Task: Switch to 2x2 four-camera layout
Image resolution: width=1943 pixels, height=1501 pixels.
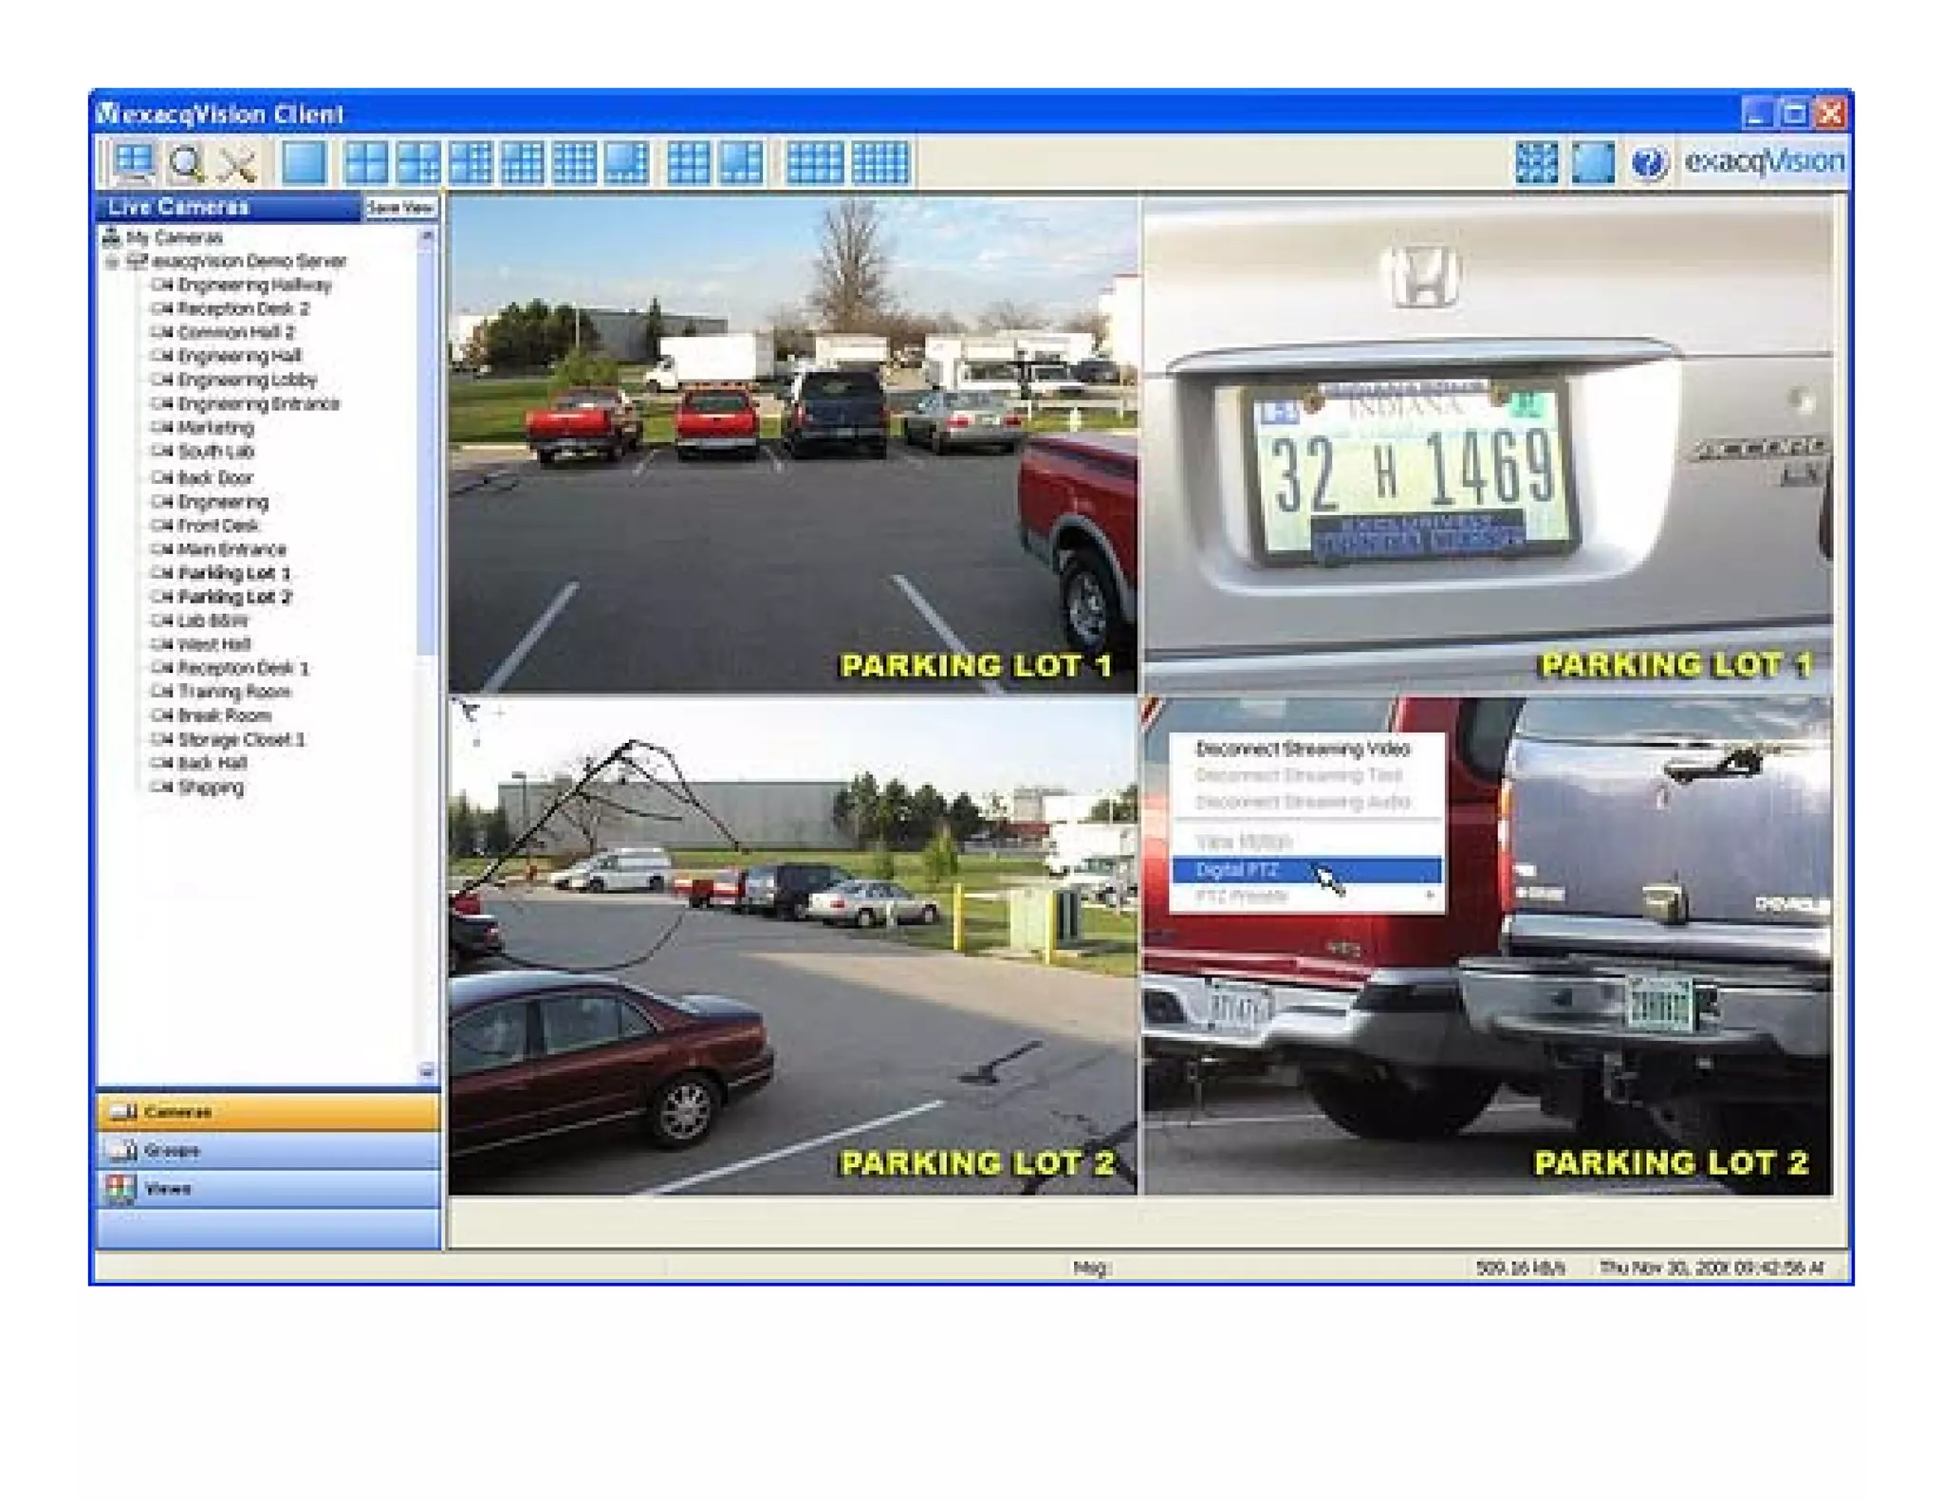Action: 365,162
